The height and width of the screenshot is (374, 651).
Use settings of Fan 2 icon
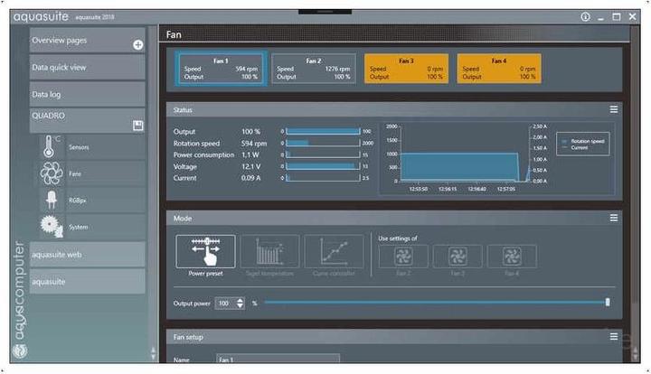pos(403,257)
